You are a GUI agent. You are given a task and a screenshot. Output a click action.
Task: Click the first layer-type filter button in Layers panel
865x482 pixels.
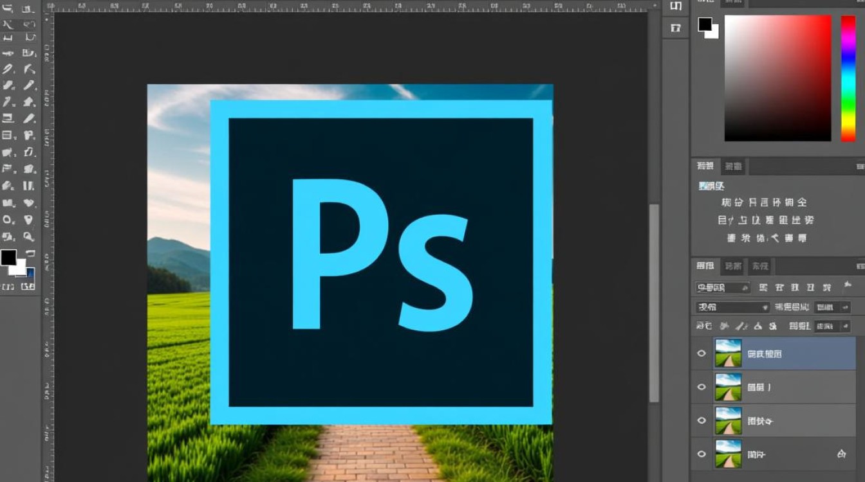tap(764, 288)
